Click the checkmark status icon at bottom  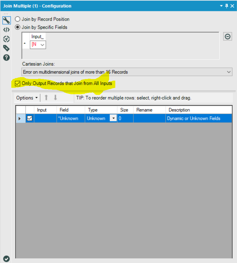(6, 258)
